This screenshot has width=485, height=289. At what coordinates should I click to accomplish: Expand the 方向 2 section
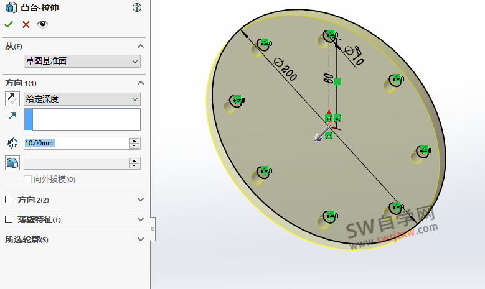pos(141,200)
